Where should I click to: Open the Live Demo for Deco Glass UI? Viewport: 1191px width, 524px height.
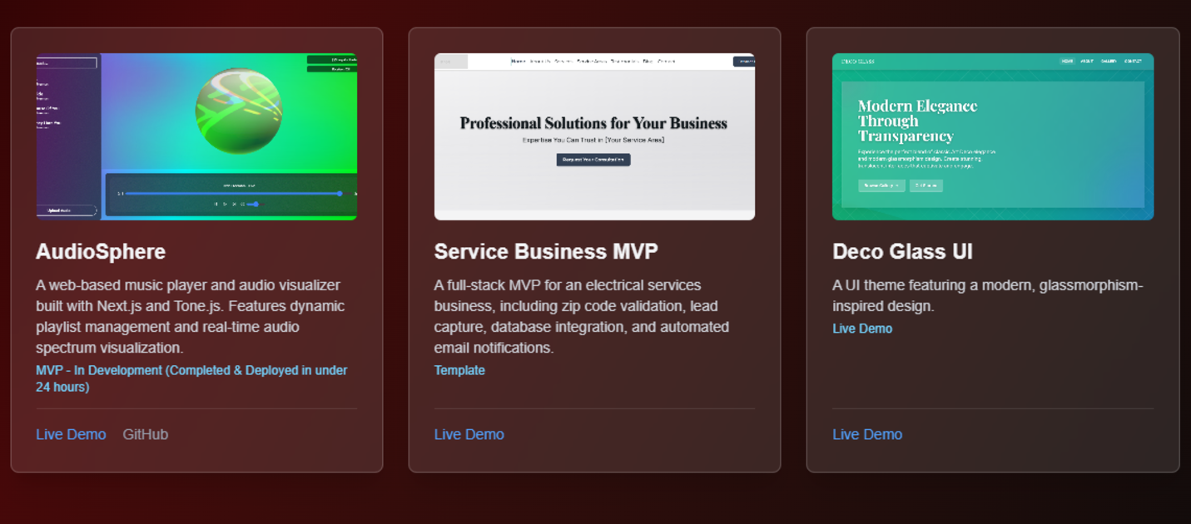click(x=866, y=433)
